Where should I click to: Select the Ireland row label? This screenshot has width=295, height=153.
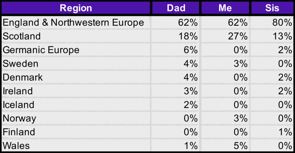(18, 91)
